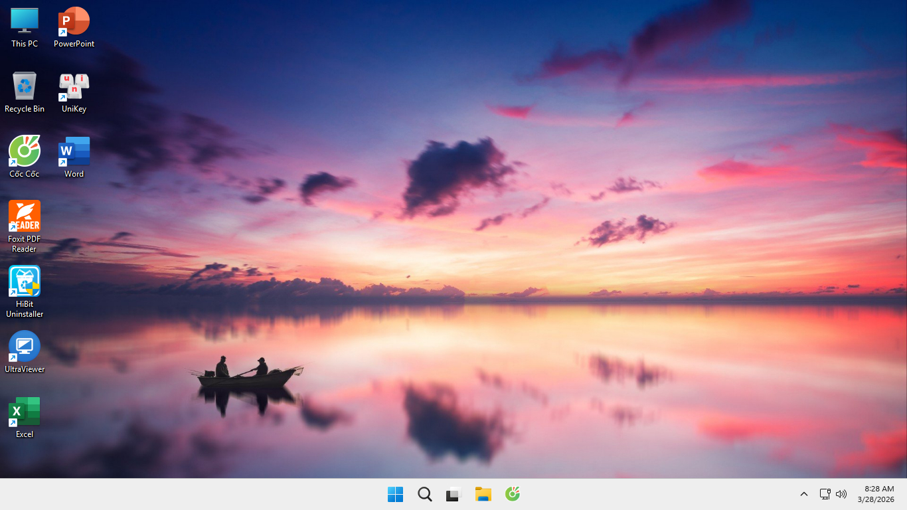The height and width of the screenshot is (510, 907).
Task: Open taskbar Search magnifier
Action: click(x=425, y=494)
